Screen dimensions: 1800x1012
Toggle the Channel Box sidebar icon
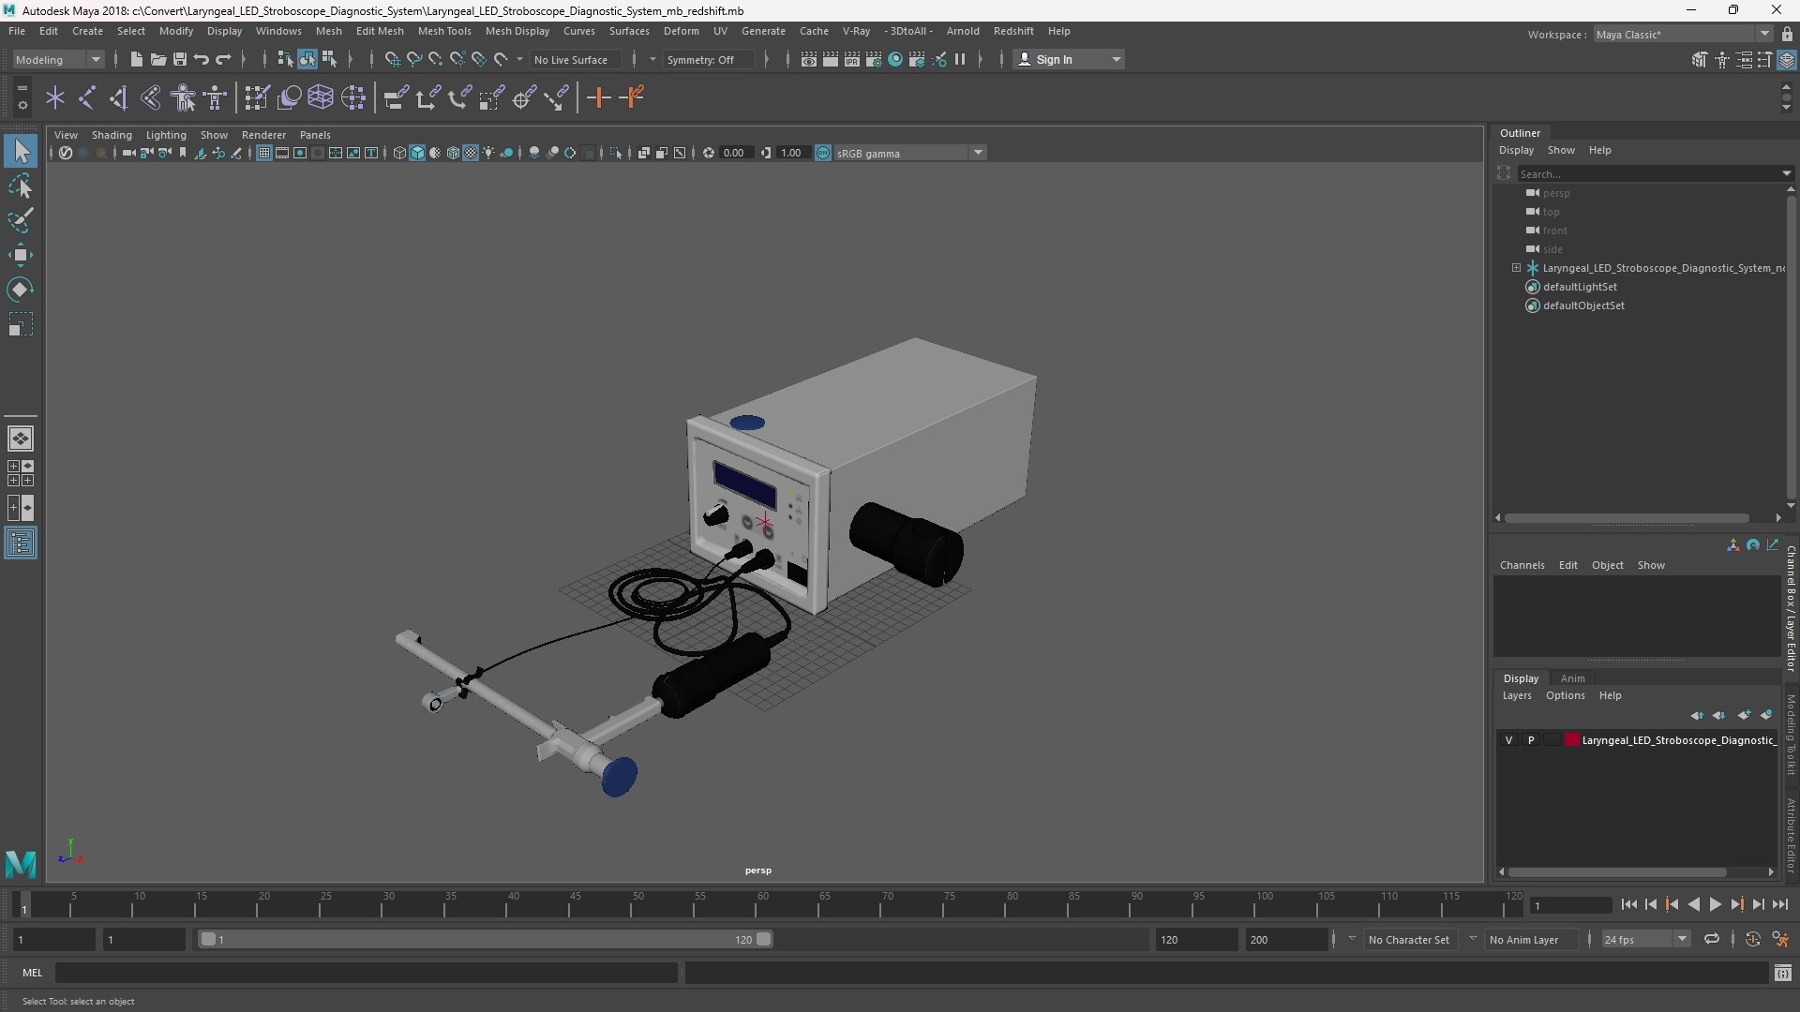1787,60
